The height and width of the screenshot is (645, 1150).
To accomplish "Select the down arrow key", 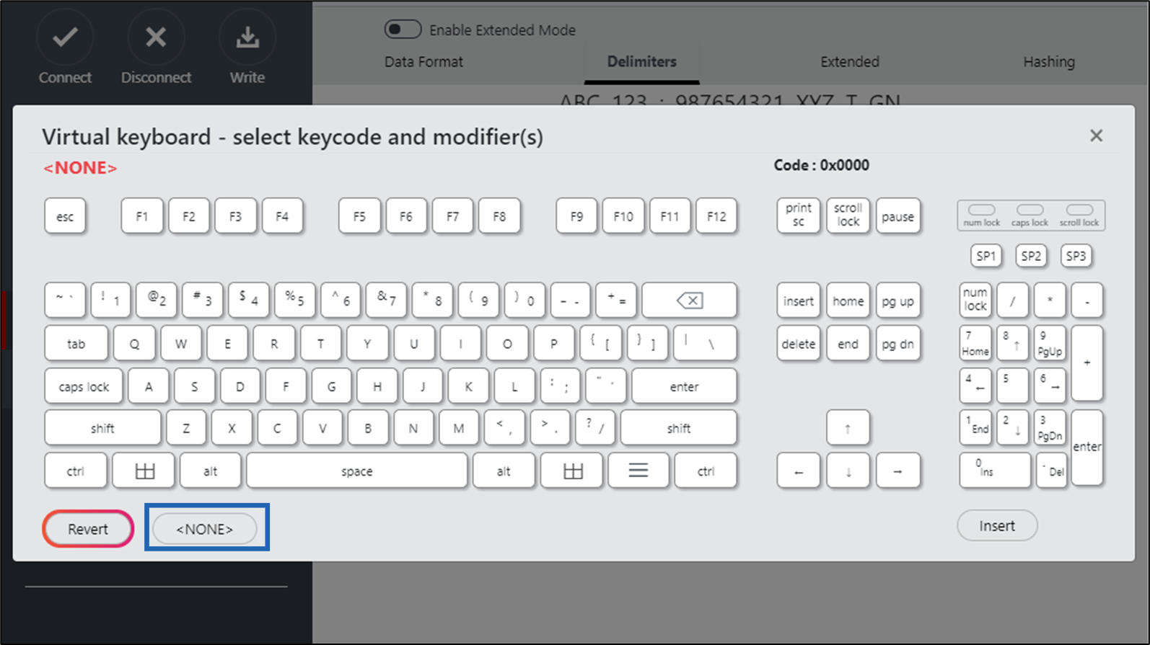I will [x=848, y=471].
